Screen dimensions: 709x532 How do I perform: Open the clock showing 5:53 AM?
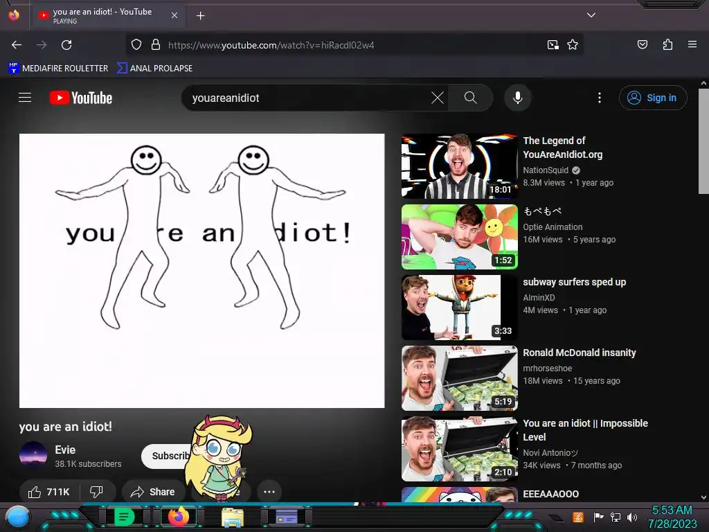click(x=672, y=517)
